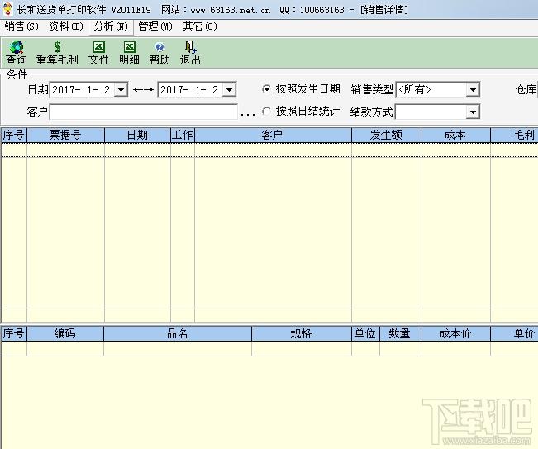
Task: Sort by 发生额 column header
Action: [386, 135]
